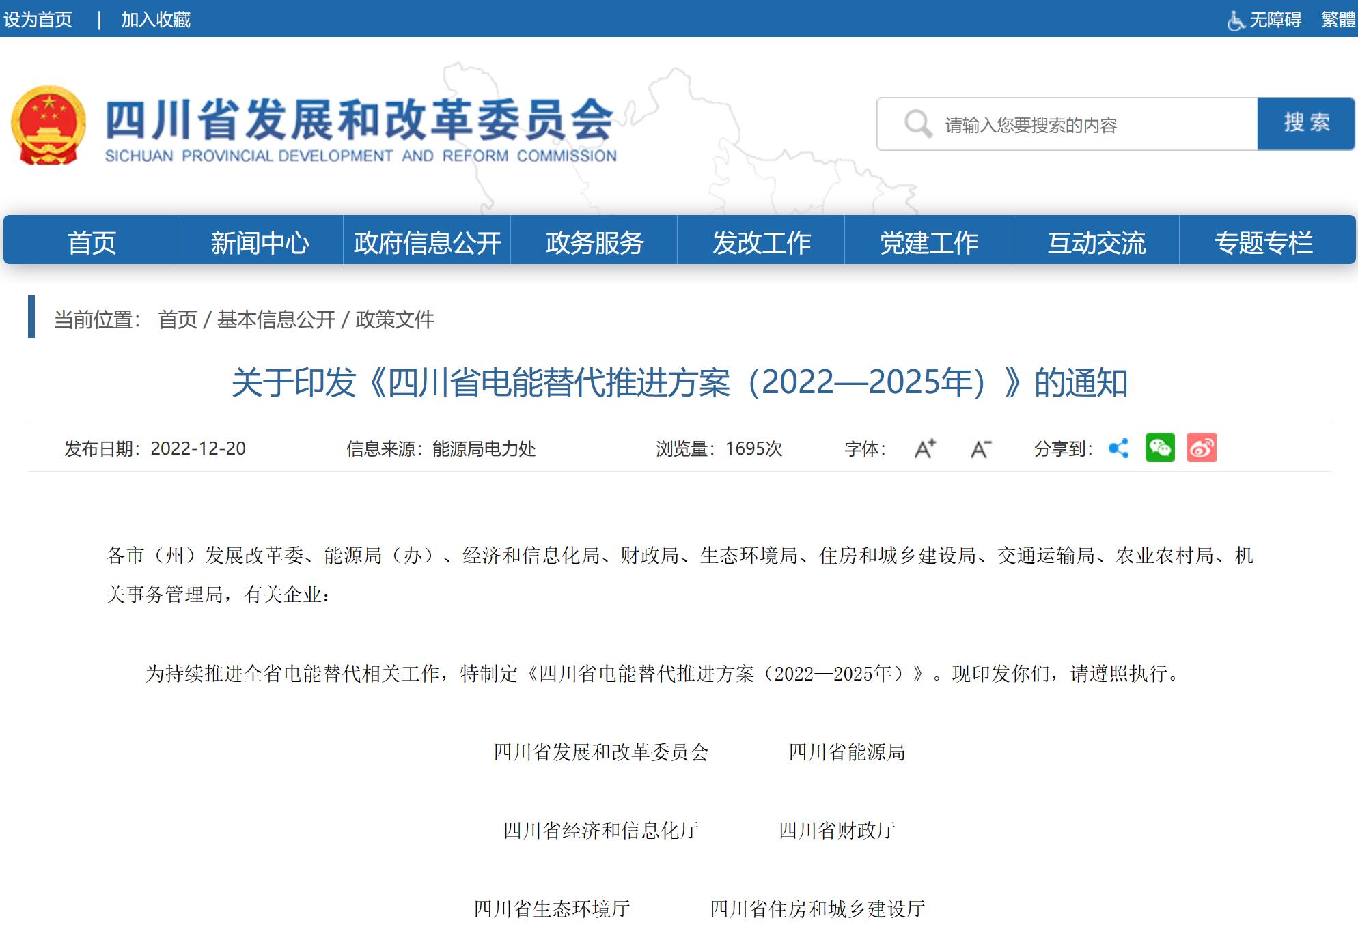Click addressee line starting 各市（州）发展改革委
Screen dimensions: 1358x929
pos(680,575)
